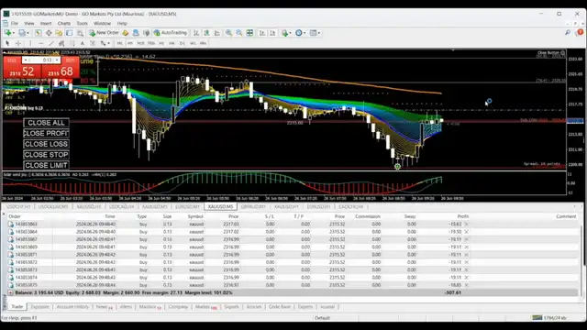Zoom out of the chart
Viewport: 587px width, 330px height.
tap(239, 33)
